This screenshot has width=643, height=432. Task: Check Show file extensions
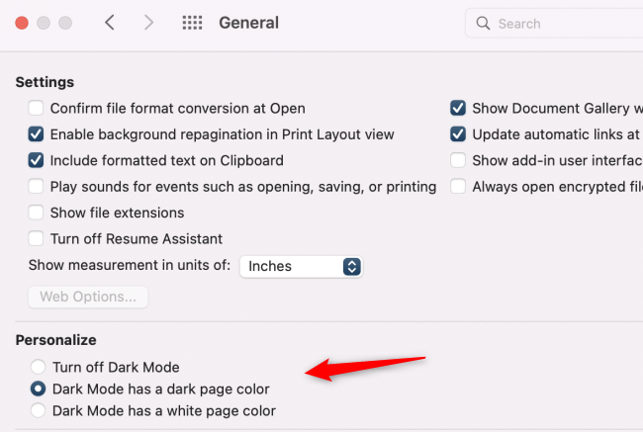(x=36, y=213)
